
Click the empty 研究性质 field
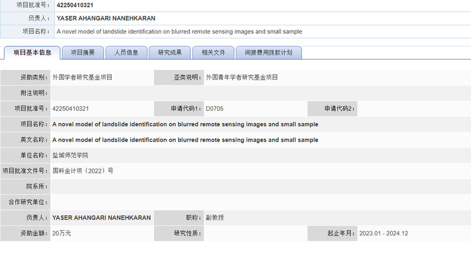[254, 233]
